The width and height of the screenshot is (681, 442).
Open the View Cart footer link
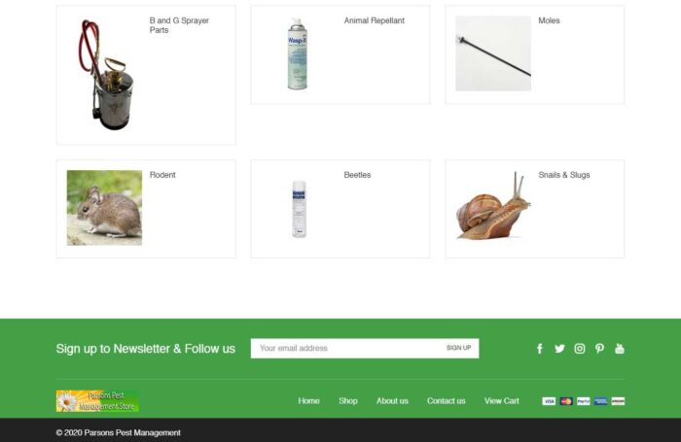tap(502, 401)
